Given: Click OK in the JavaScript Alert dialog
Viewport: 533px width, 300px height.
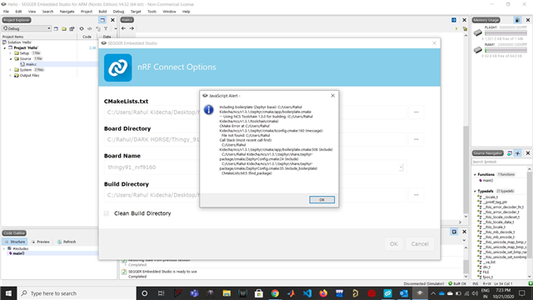Looking at the screenshot, I should pos(321,200).
